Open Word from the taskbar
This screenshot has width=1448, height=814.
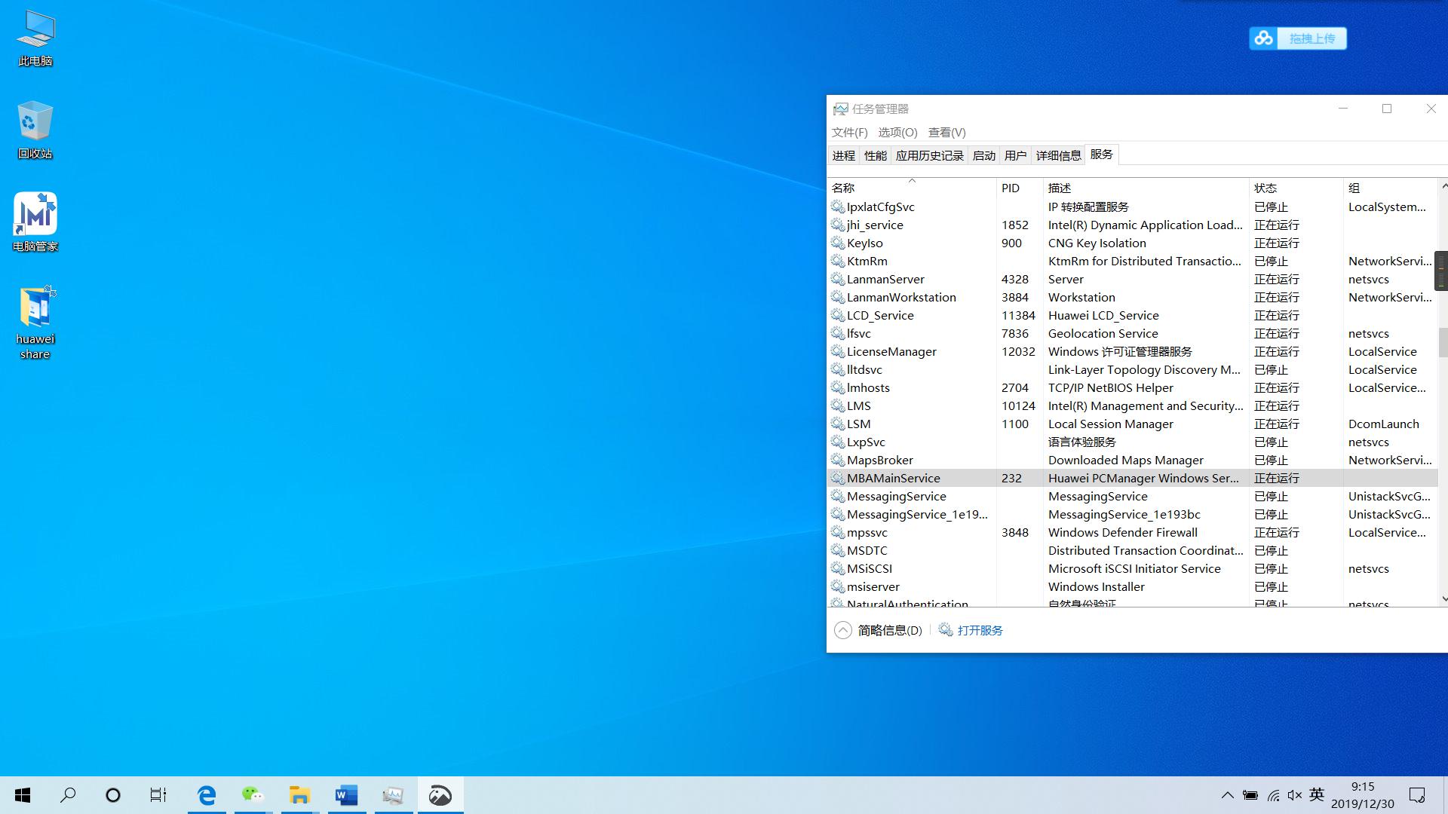346,795
